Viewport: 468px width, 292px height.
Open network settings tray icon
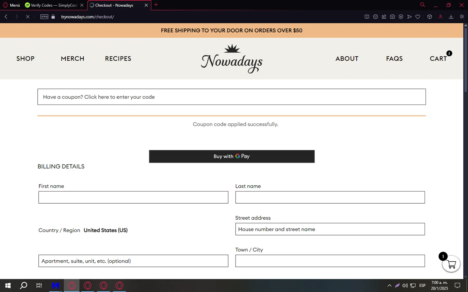point(413,285)
